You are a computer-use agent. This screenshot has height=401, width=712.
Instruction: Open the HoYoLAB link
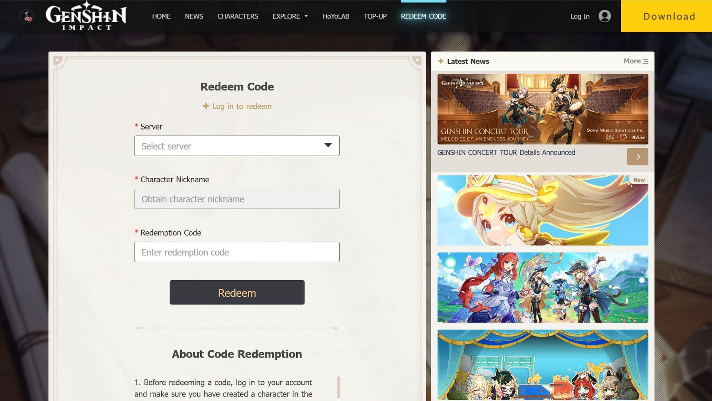click(x=336, y=16)
